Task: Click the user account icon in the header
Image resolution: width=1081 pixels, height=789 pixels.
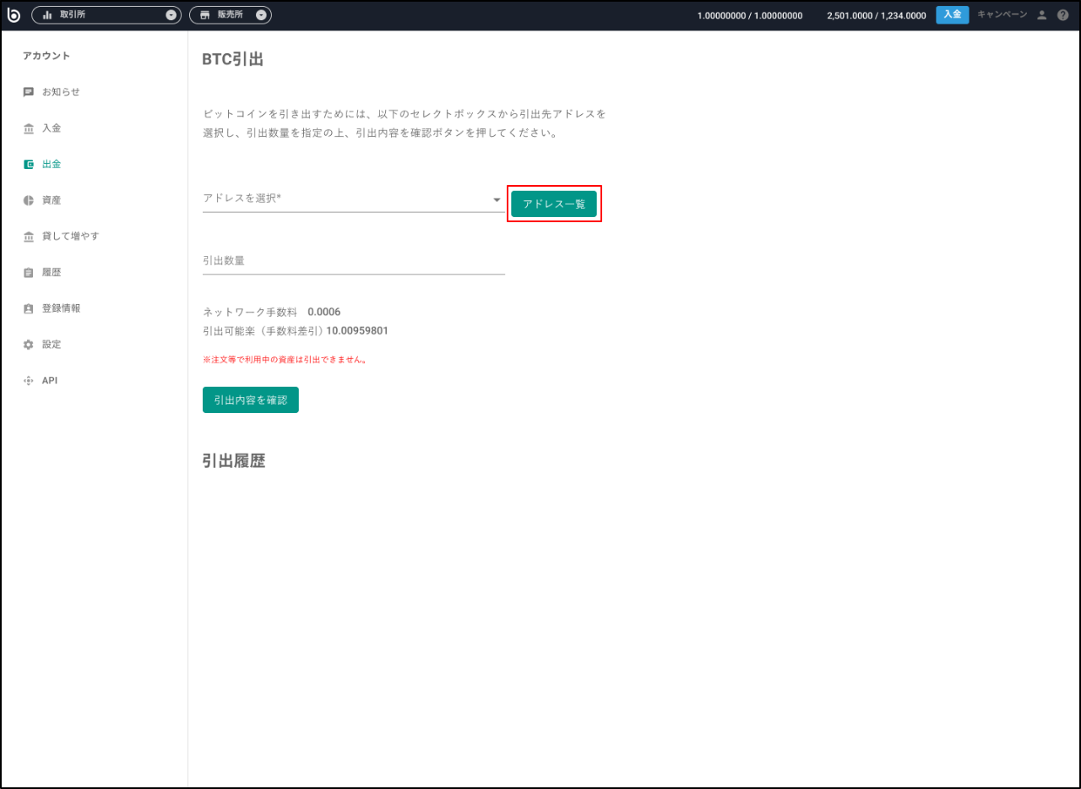Action: [1040, 14]
